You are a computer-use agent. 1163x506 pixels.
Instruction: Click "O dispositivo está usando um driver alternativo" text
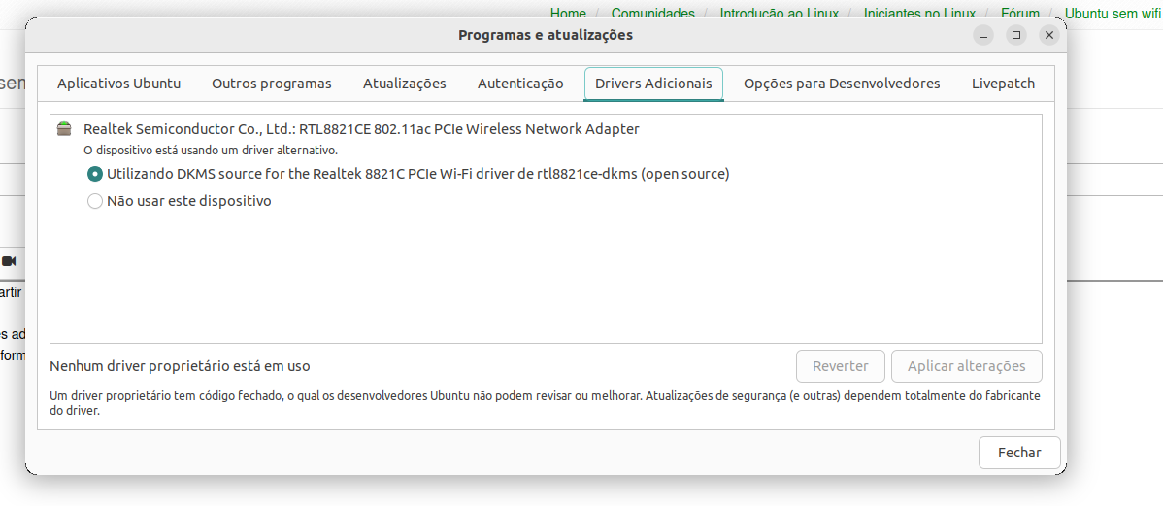tap(211, 151)
